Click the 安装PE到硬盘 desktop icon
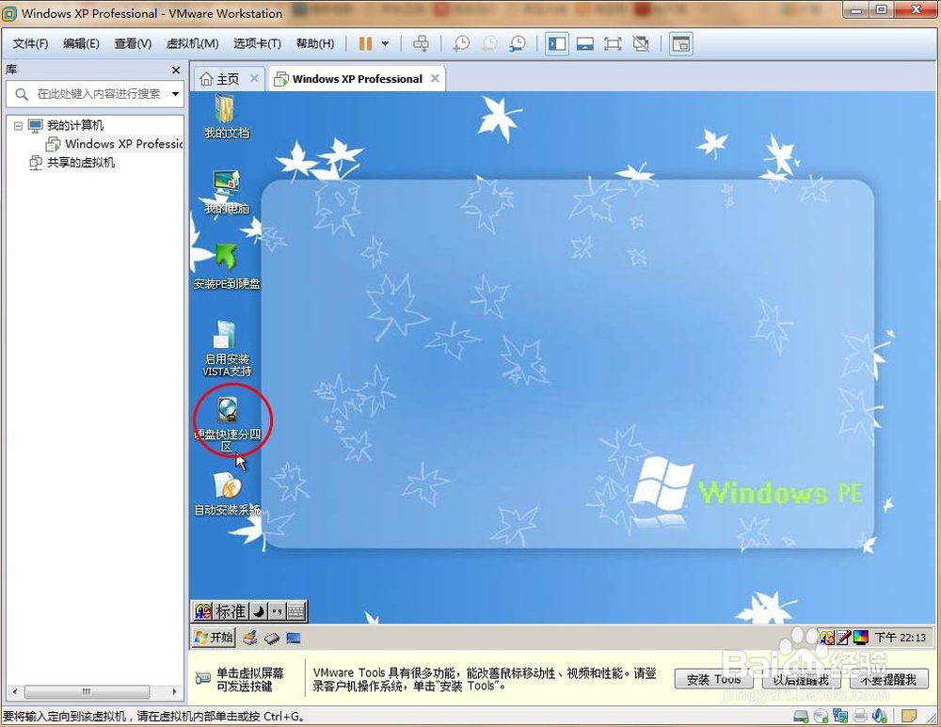The width and height of the screenshot is (941, 727). point(226,267)
